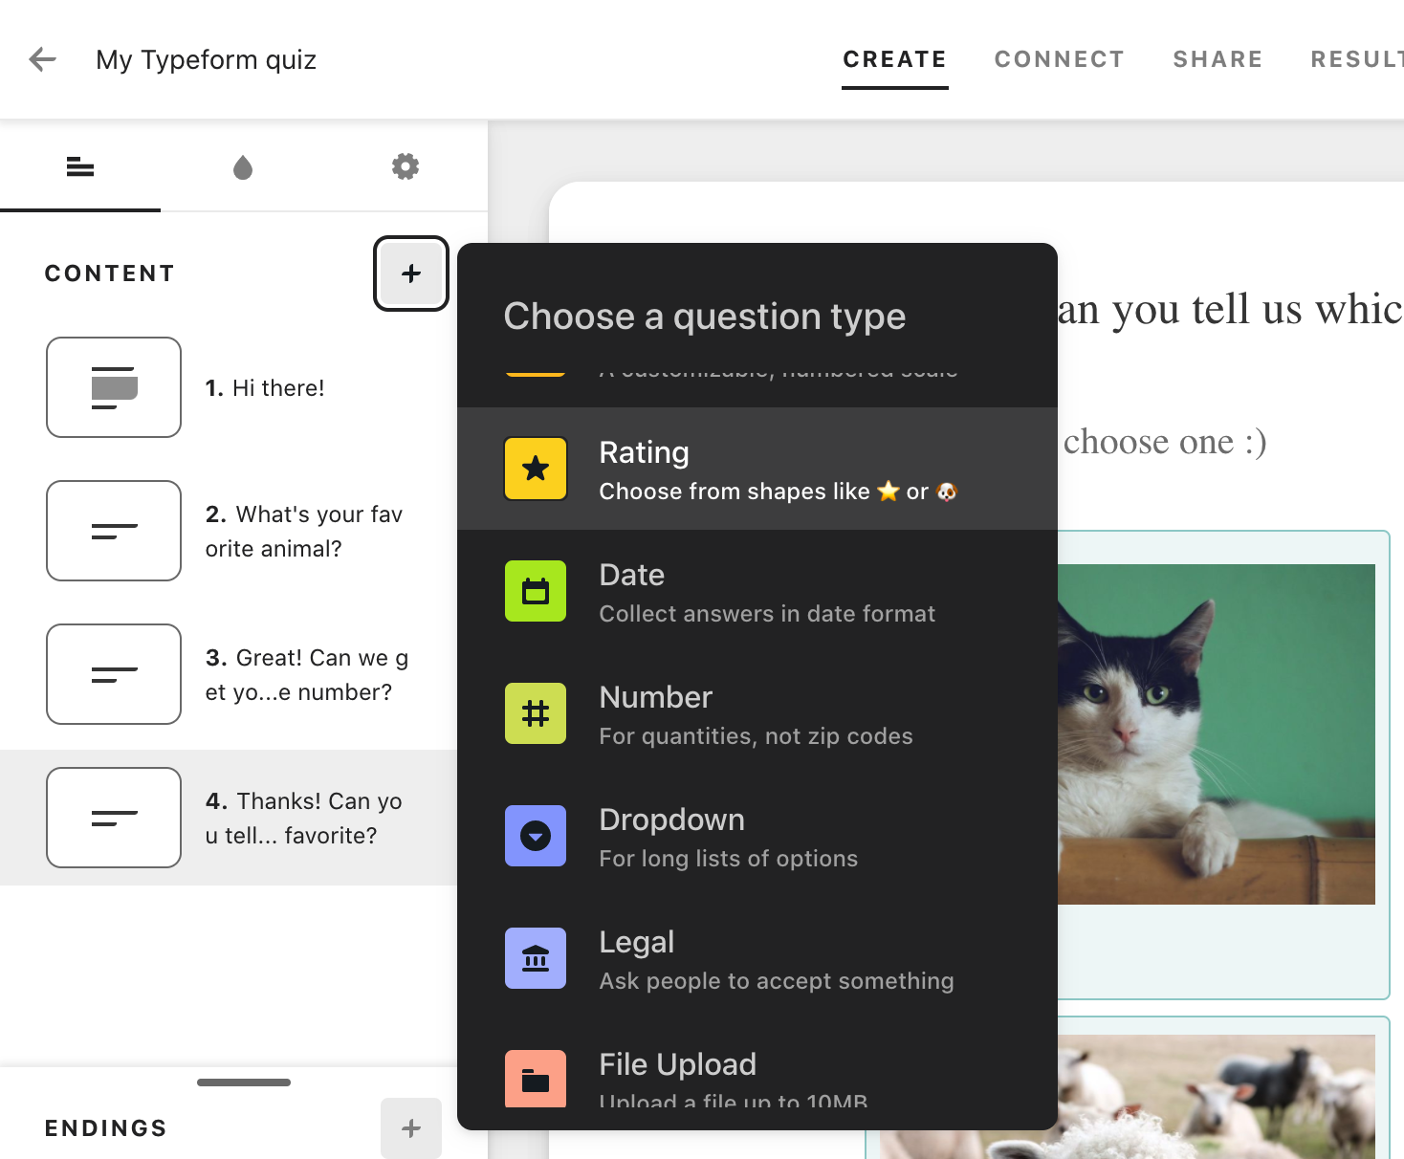The width and height of the screenshot is (1404, 1159).
Task: Choose the Legal question type
Action: pos(757,958)
